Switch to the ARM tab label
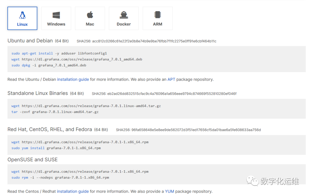309x195 pixels. [x=158, y=24]
